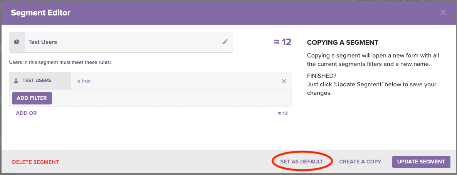Click the FINISHED? help text
The image size is (457, 175).
[321, 76]
